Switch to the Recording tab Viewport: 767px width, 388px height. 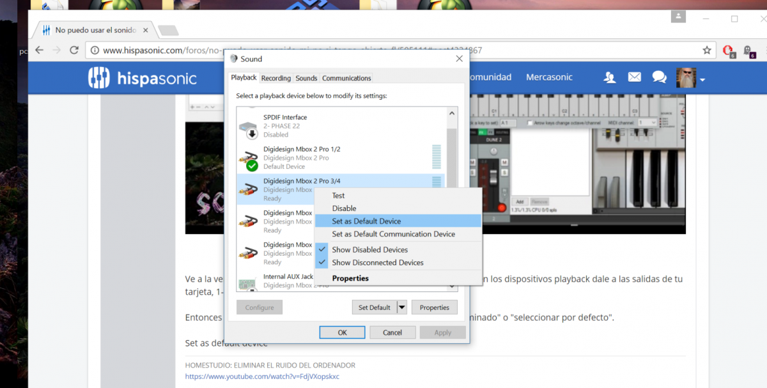276,78
